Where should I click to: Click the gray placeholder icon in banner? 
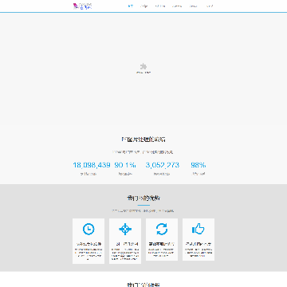point(143,66)
